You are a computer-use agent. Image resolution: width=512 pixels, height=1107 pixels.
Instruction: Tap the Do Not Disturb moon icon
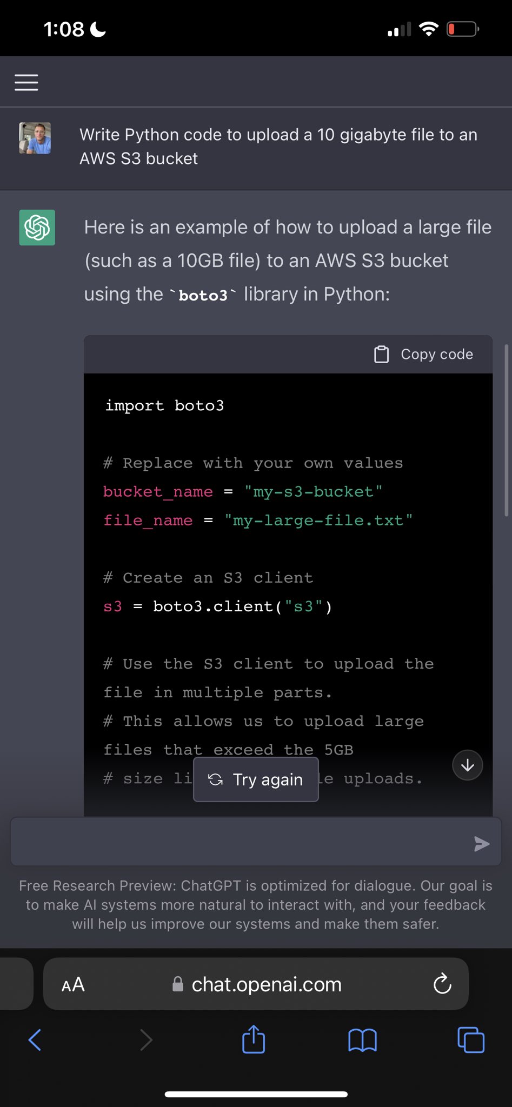click(x=98, y=29)
